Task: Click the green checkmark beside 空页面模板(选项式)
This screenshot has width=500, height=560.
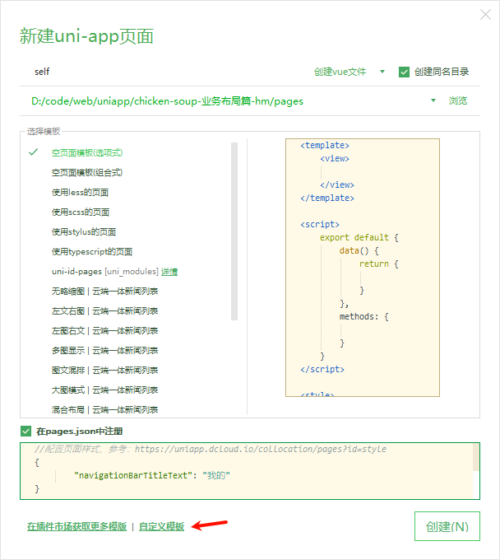Action: (x=33, y=152)
